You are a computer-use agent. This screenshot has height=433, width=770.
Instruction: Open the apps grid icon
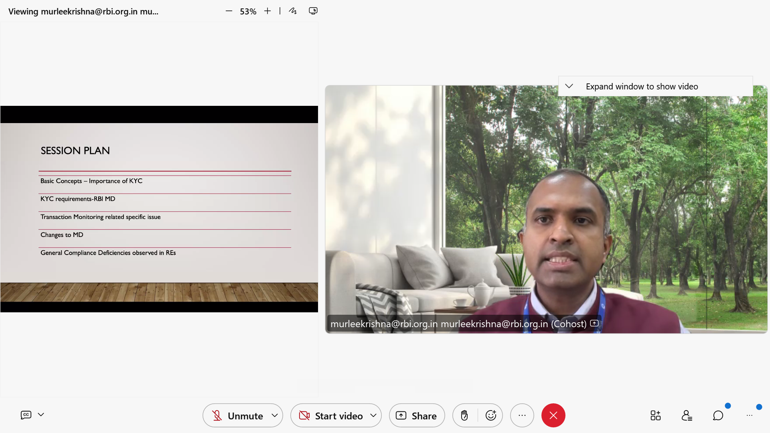coord(655,415)
